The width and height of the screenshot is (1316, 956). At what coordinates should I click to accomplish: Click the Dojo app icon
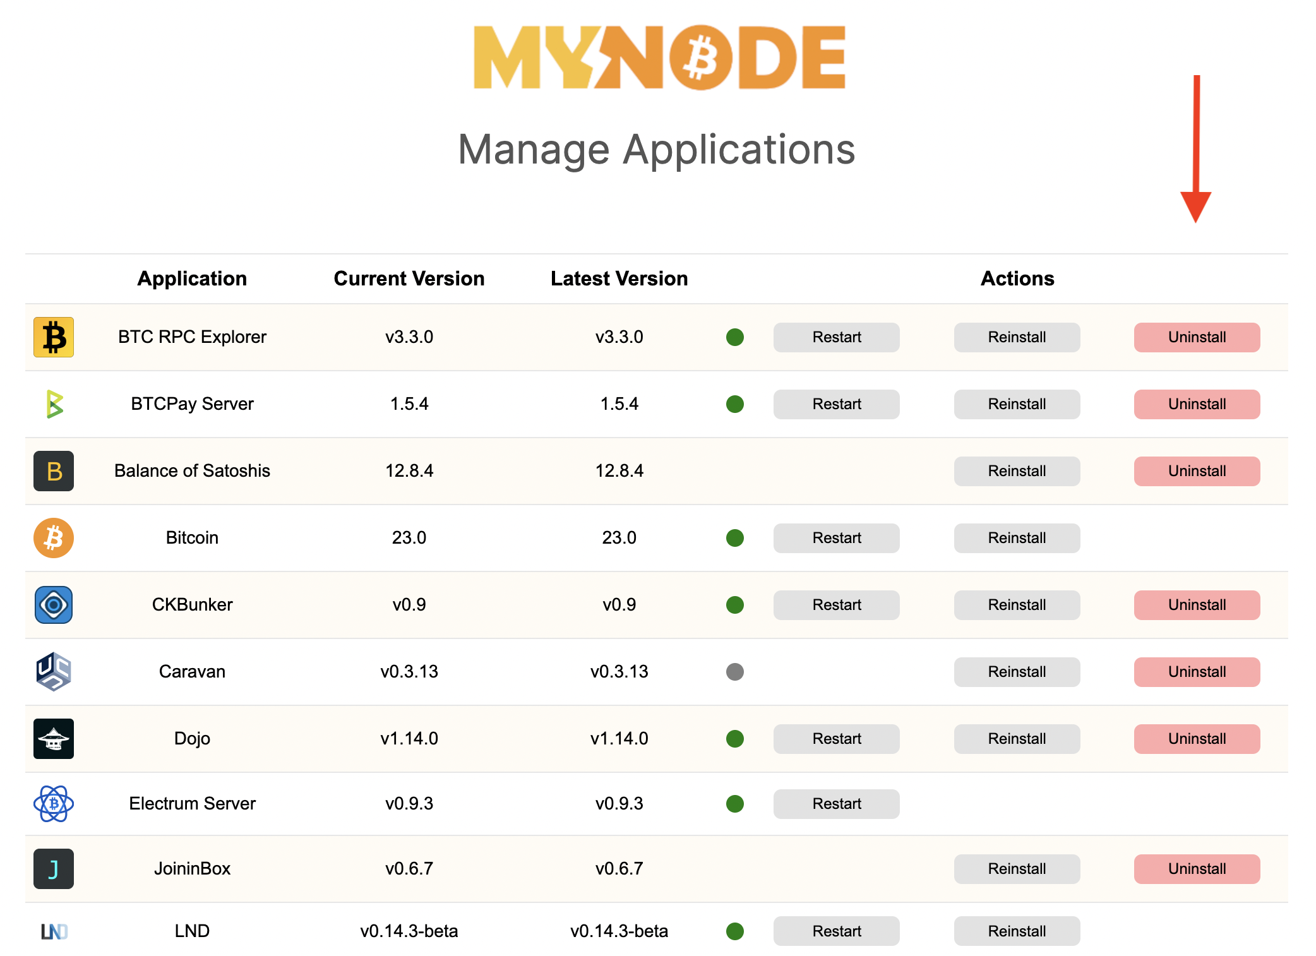pos(54,739)
